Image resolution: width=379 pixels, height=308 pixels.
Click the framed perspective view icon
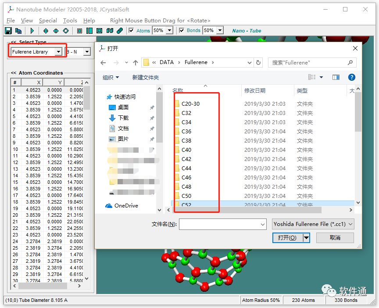[x=99, y=31]
